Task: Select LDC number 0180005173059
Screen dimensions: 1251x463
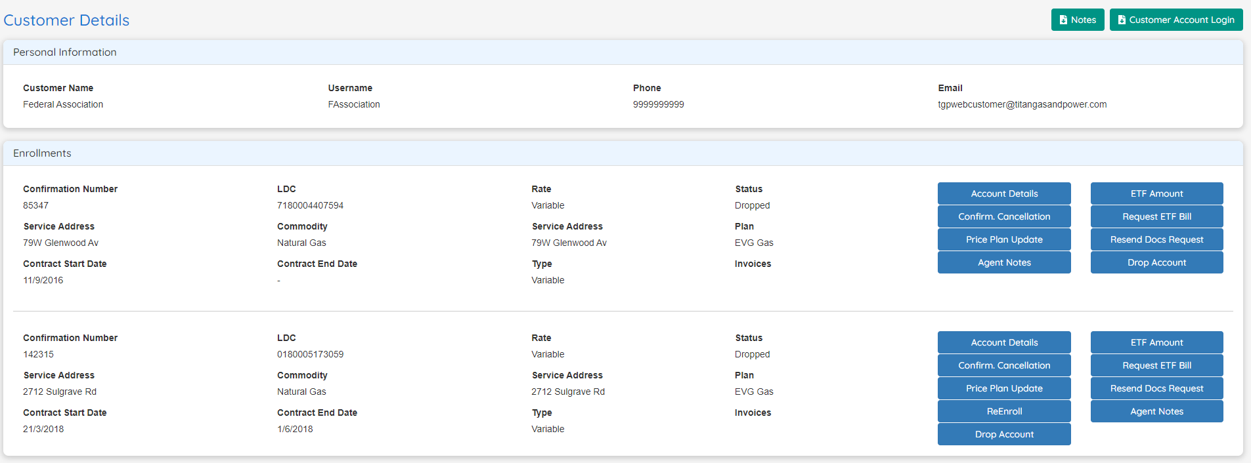Action: coord(311,354)
